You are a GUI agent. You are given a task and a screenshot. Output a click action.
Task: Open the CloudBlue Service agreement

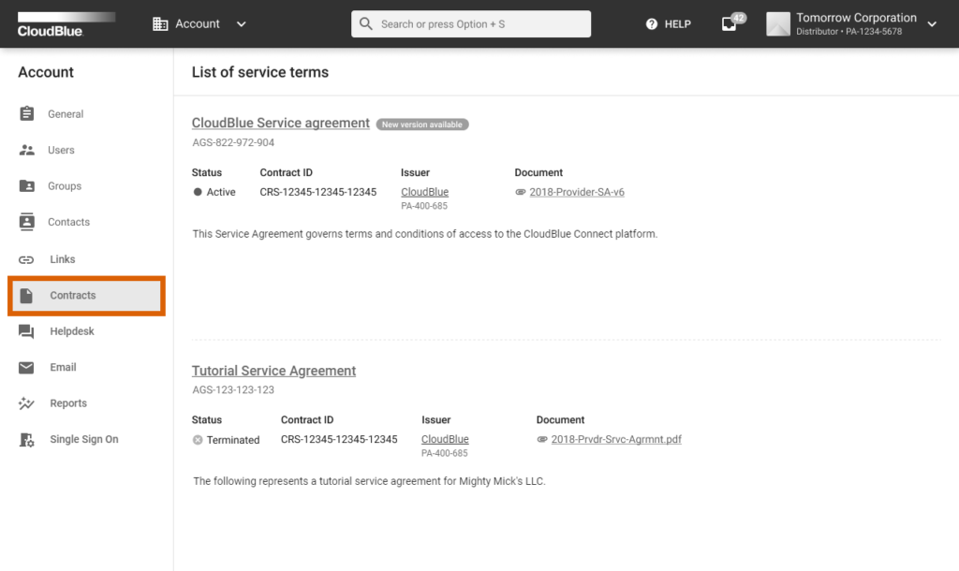(280, 123)
